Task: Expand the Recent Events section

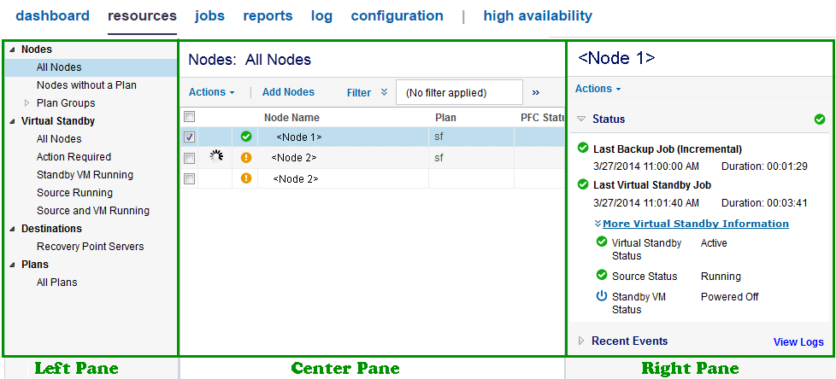Action: pos(582,341)
